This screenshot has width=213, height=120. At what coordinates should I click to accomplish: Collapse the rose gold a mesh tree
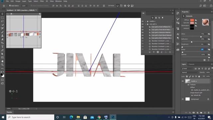(145, 24)
